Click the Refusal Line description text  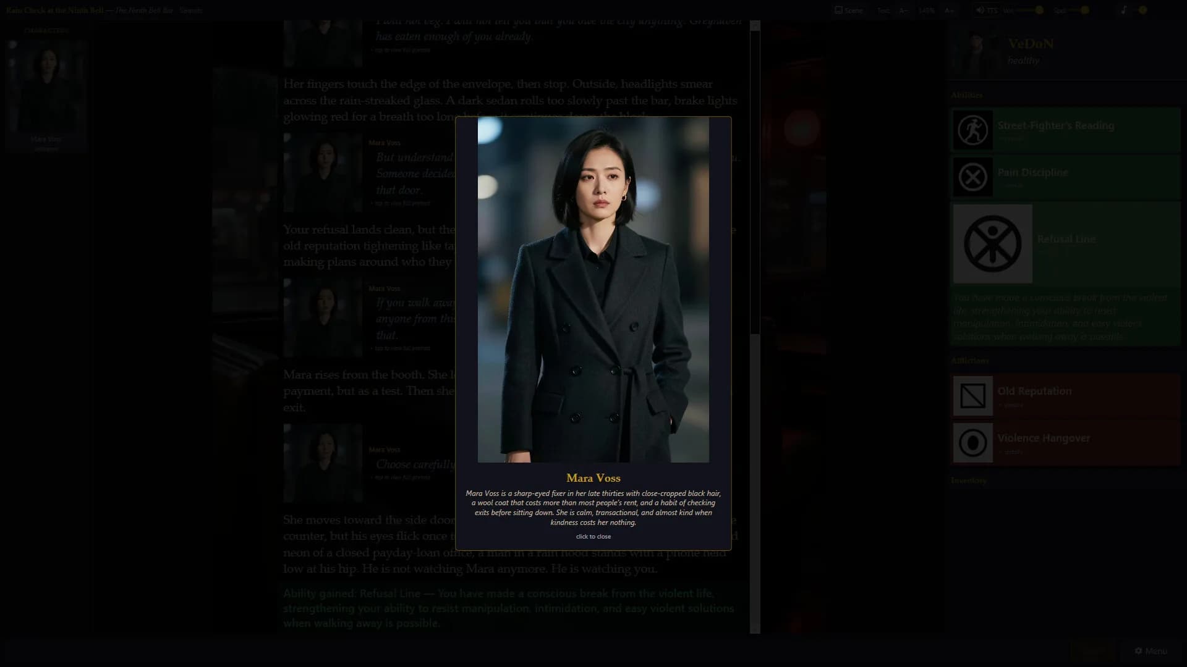1061,317
